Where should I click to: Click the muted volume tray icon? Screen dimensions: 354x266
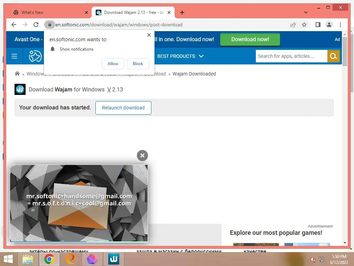click(313, 259)
